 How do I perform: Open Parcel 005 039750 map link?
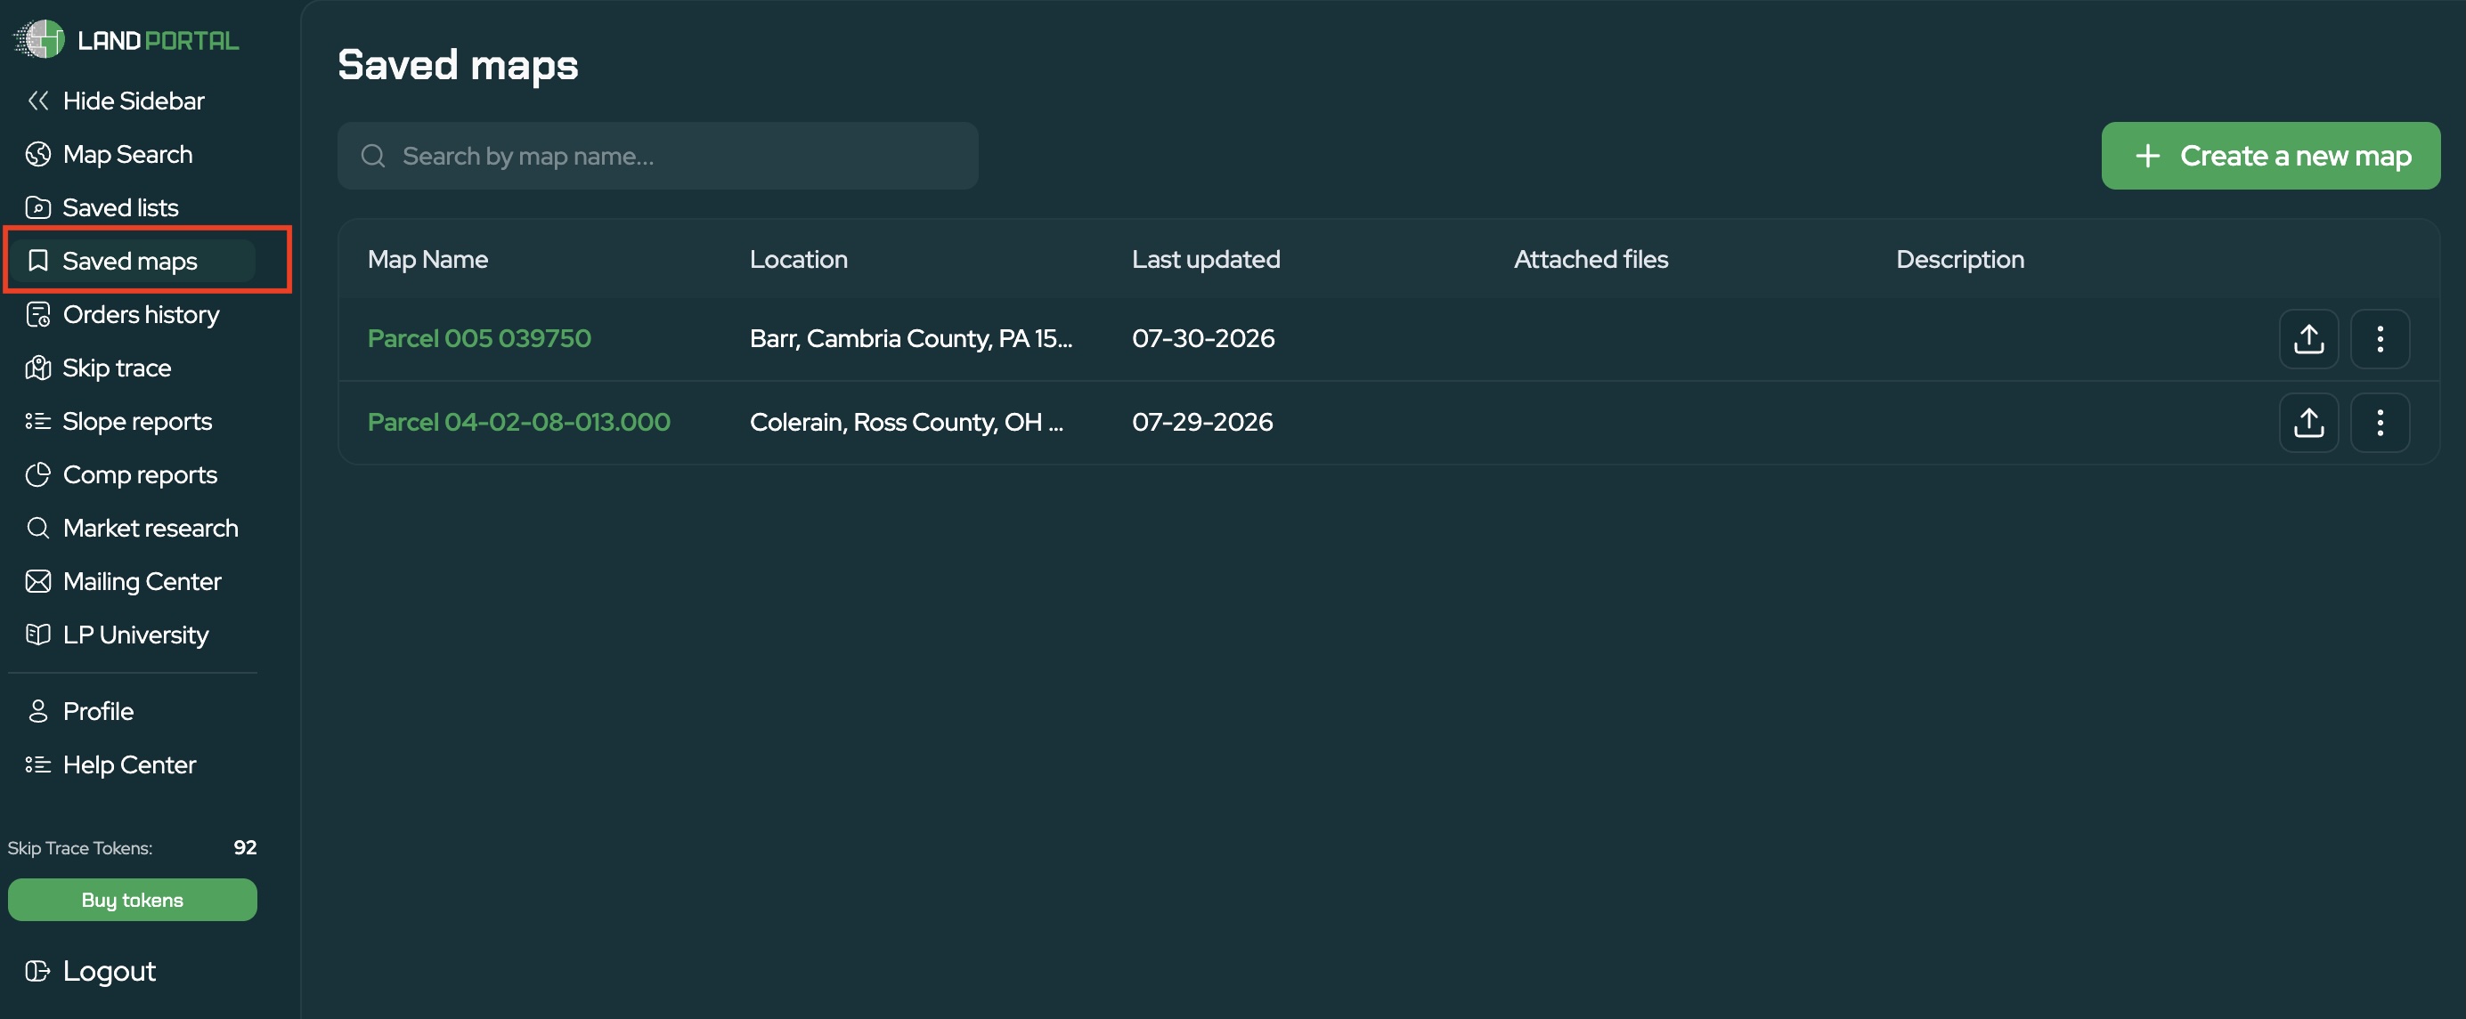click(480, 339)
